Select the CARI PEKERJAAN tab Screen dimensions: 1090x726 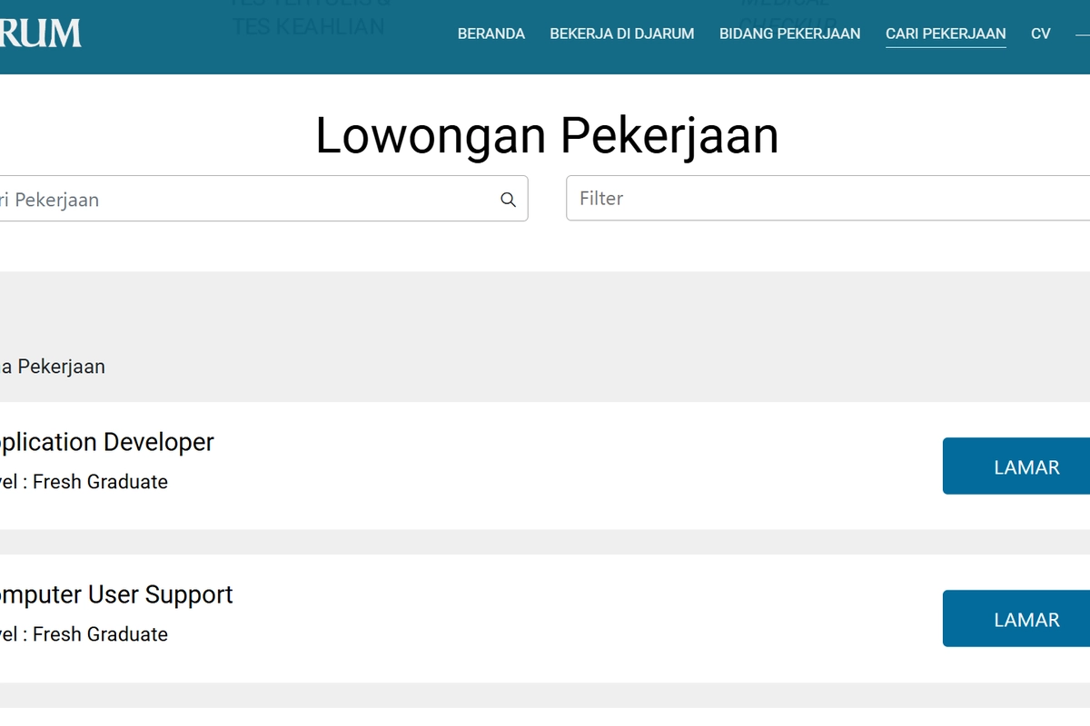click(x=946, y=34)
